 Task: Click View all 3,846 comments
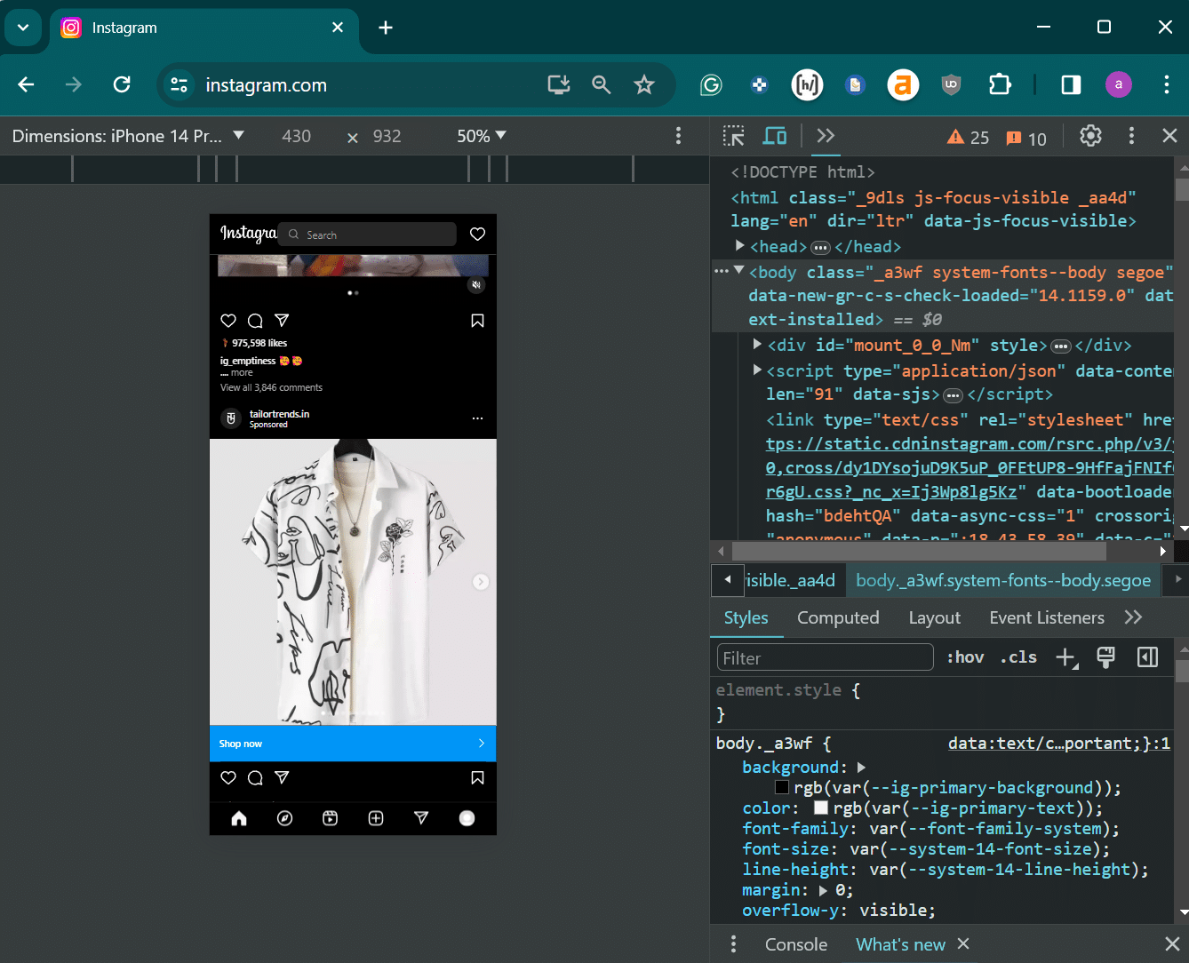271,387
